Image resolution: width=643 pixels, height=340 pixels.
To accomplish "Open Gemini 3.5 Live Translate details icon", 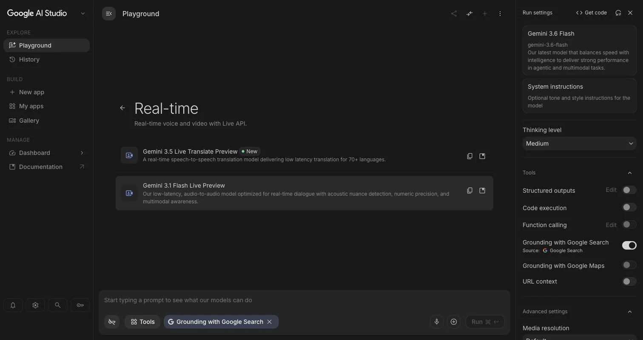I will (x=482, y=156).
